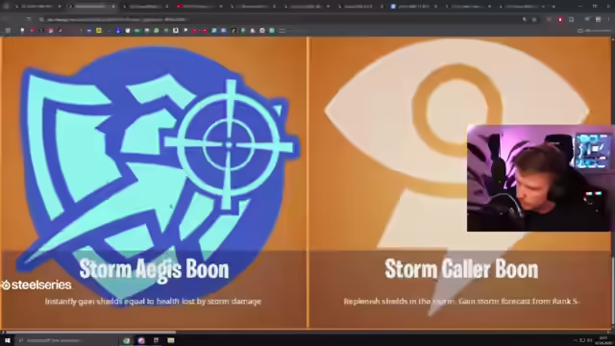Click the horizontal scrollbar at page bottom
The image size is (615, 346).
pos(90,333)
